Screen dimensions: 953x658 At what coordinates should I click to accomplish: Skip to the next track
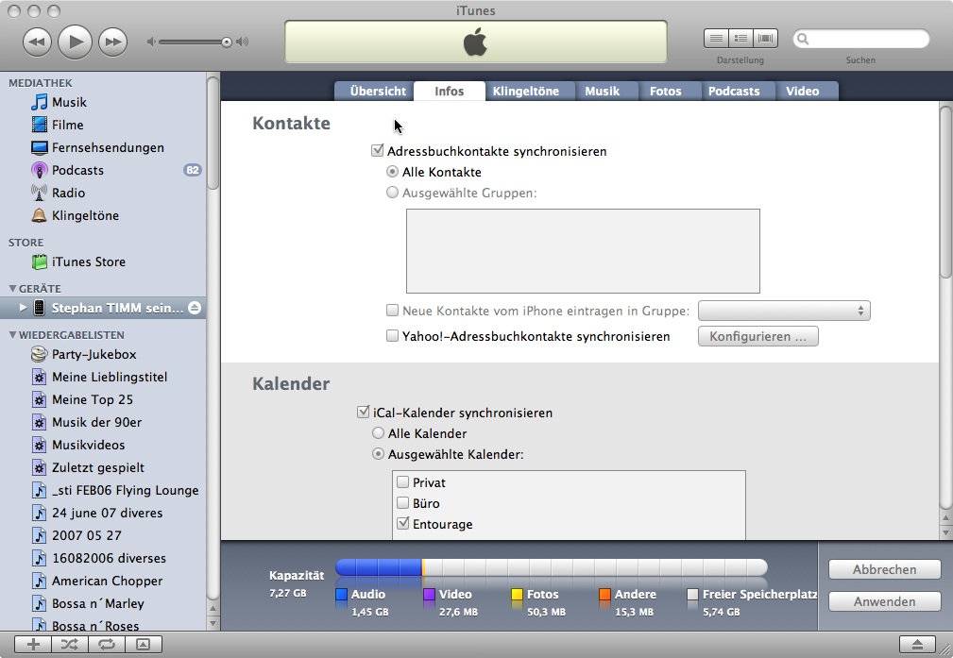pyautogui.click(x=112, y=42)
